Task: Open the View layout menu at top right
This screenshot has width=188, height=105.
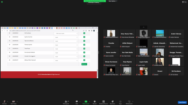Action: 184,2
